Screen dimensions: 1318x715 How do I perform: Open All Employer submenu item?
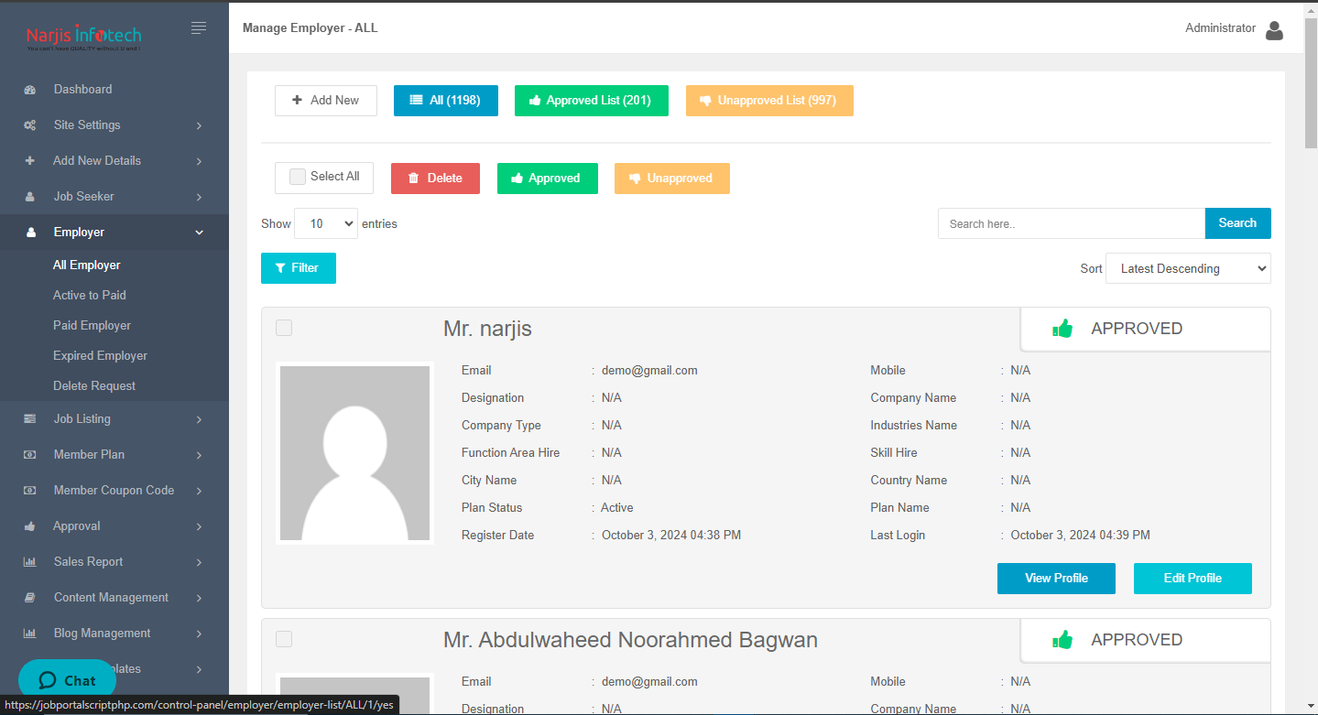point(87,265)
